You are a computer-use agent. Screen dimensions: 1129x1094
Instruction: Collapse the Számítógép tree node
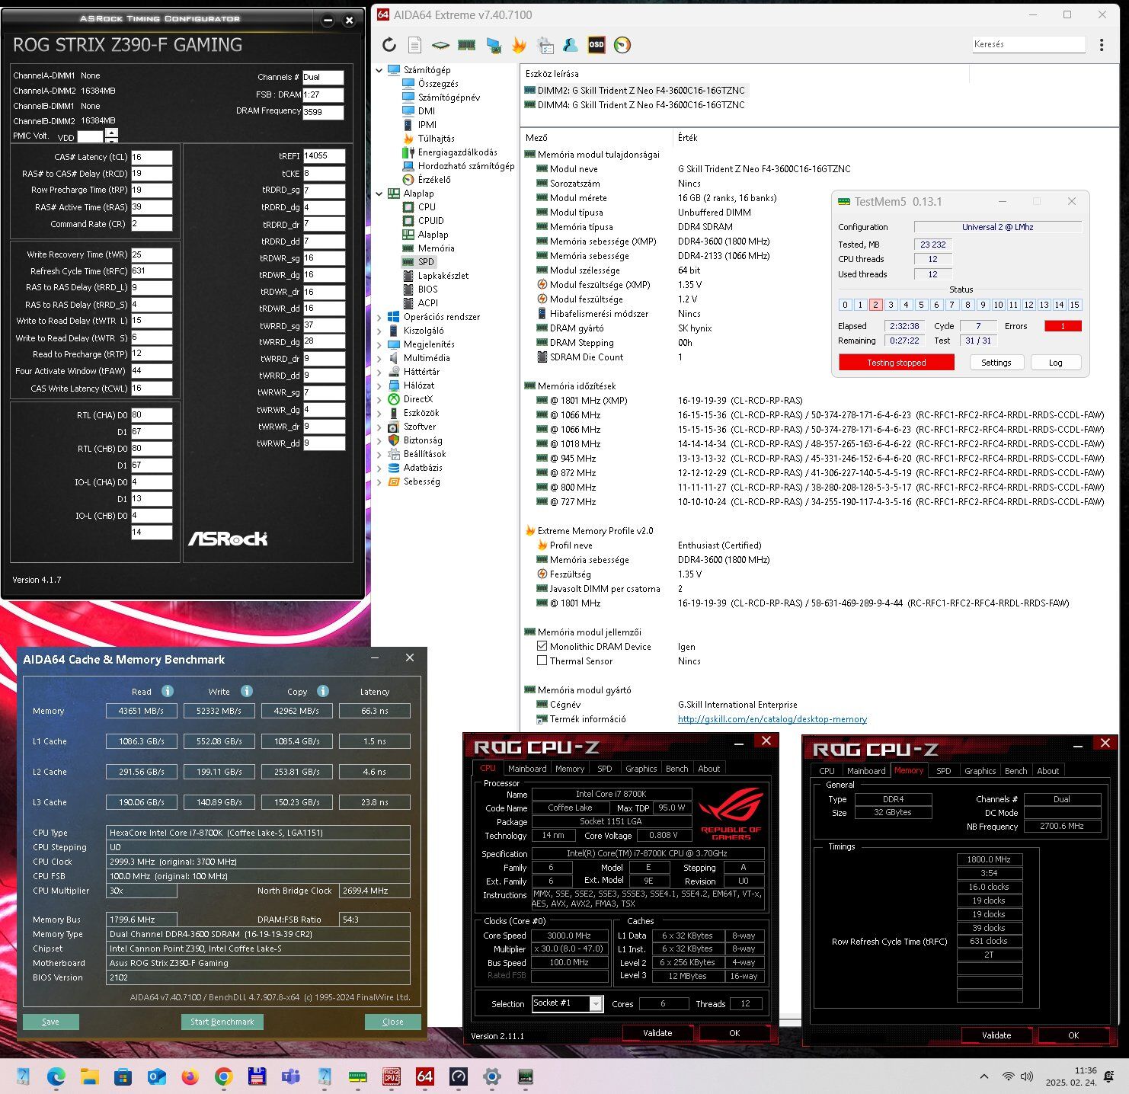379,70
